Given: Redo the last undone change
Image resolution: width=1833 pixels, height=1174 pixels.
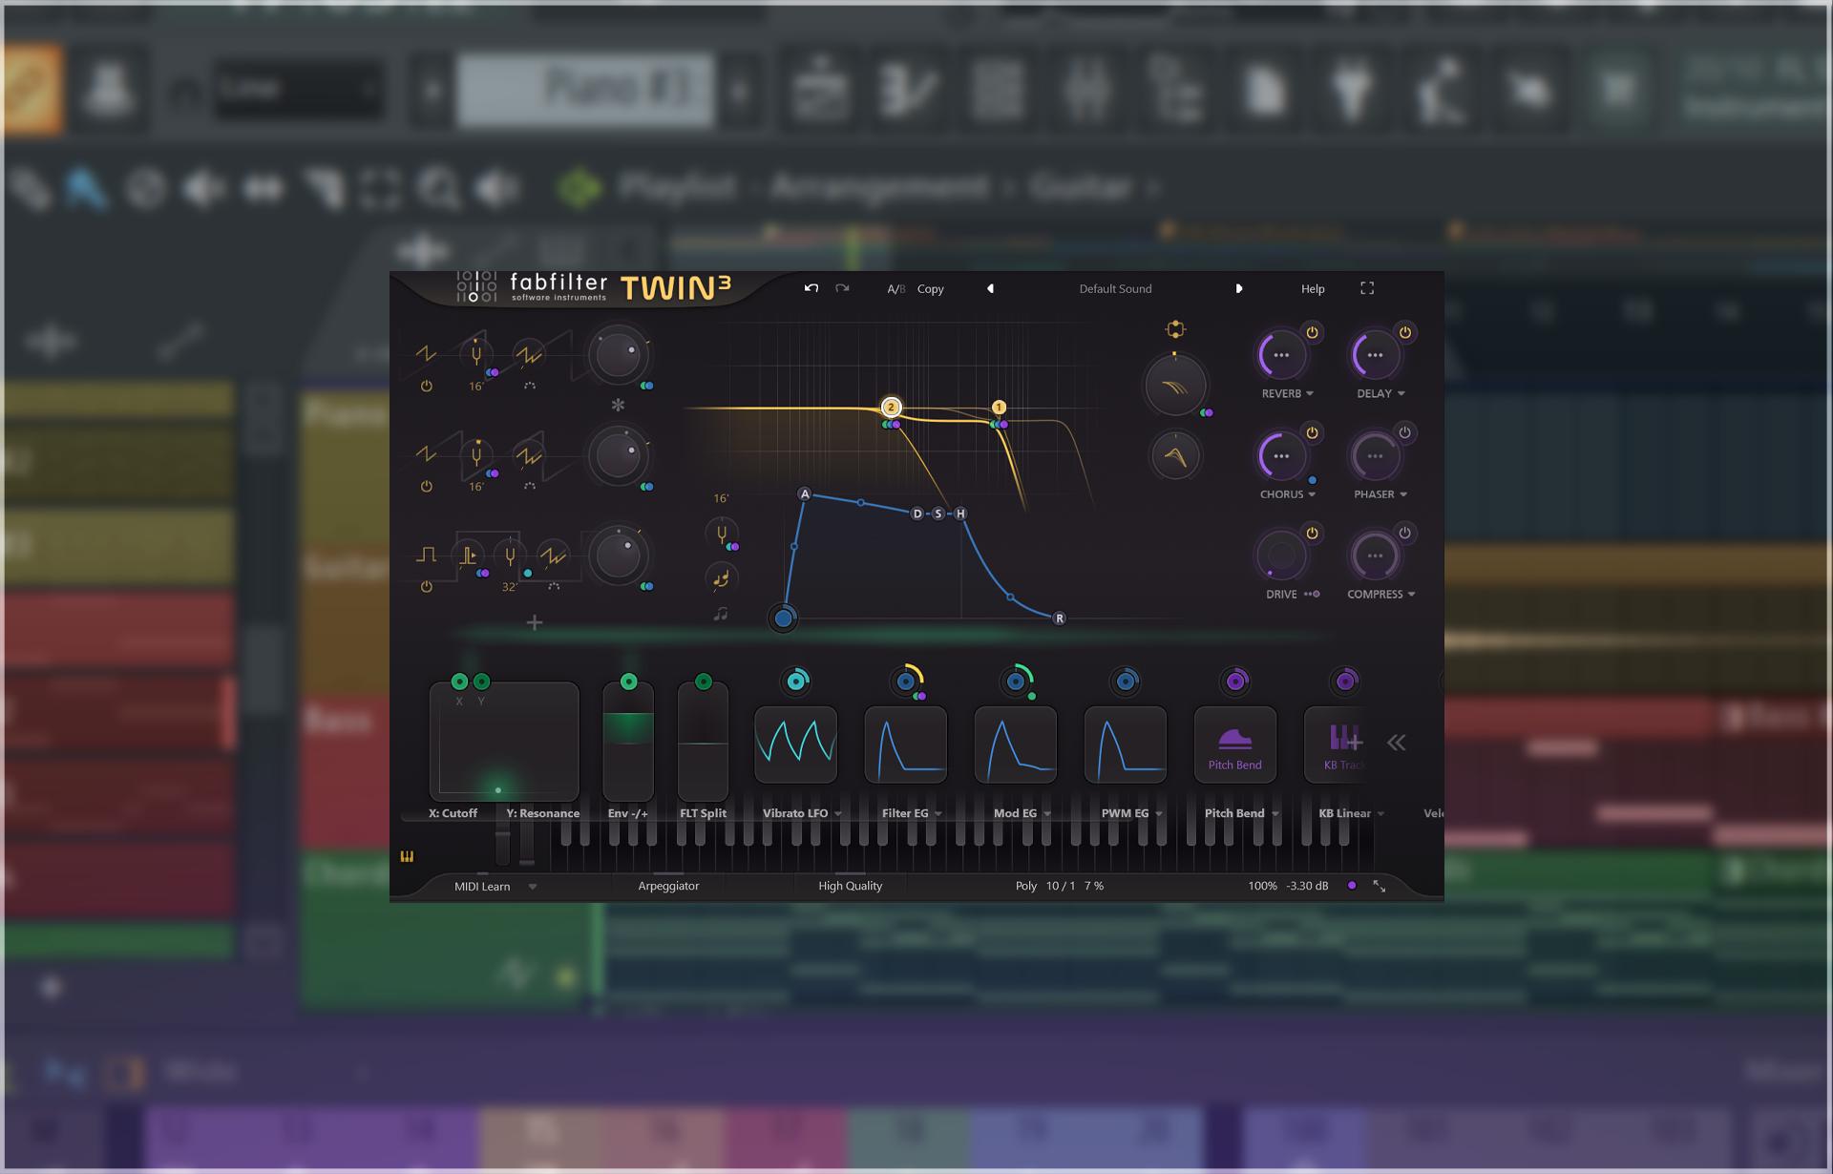Looking at the screenshot, I should tap(842, 288).
